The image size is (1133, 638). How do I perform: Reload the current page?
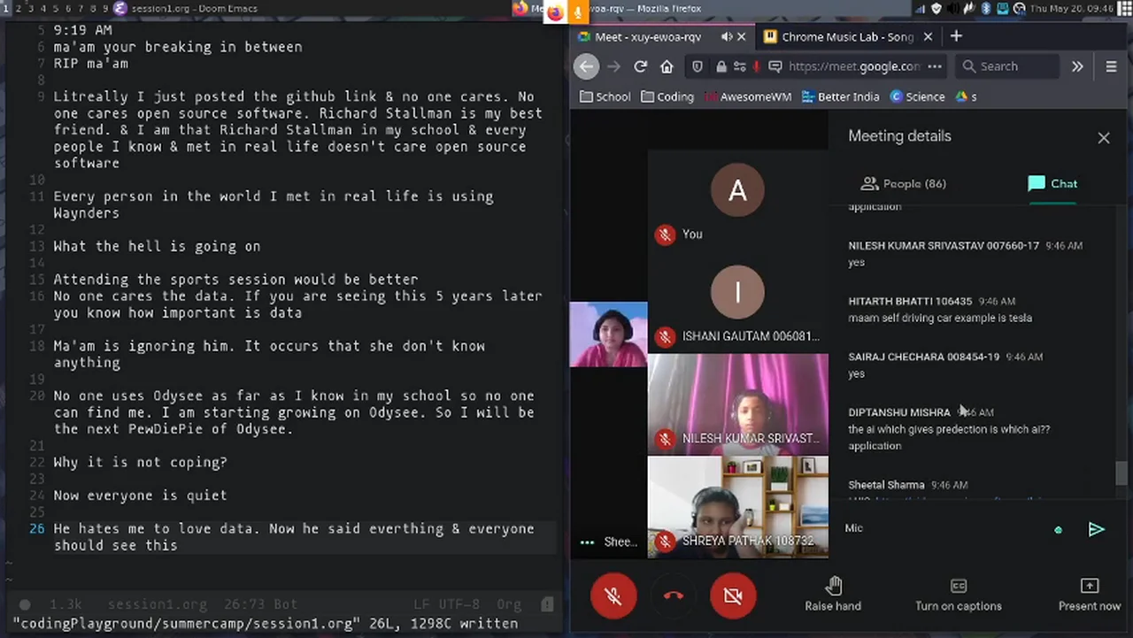pos(640,66)
